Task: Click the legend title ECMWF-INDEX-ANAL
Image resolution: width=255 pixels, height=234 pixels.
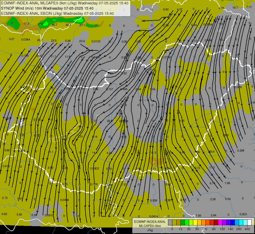Action: tap(150, 222)
